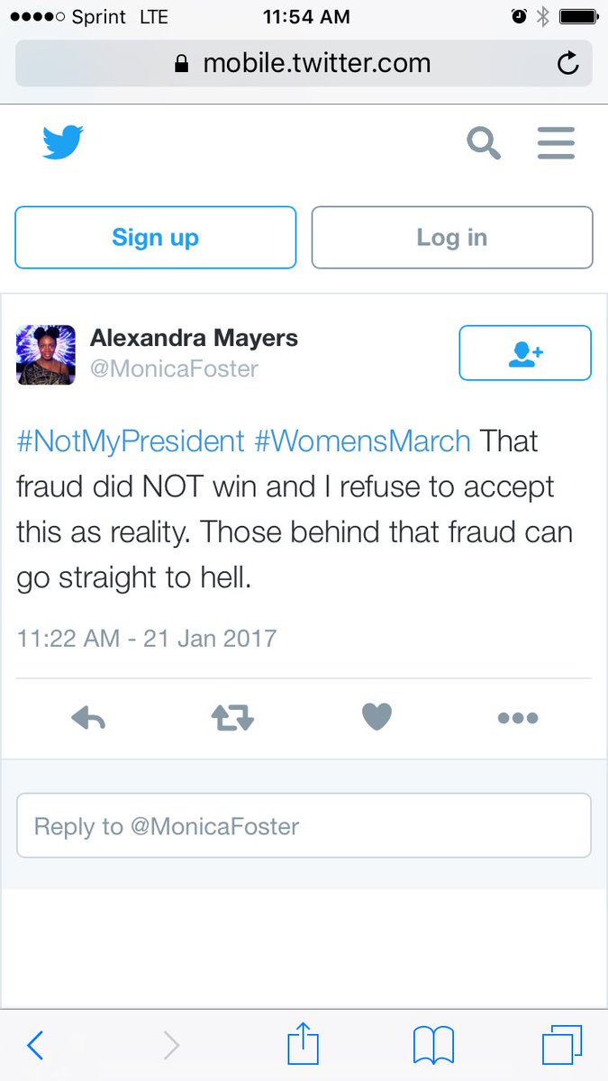
Task: Open Safari bookmarks book icon
Action: tap(433, 1046)
